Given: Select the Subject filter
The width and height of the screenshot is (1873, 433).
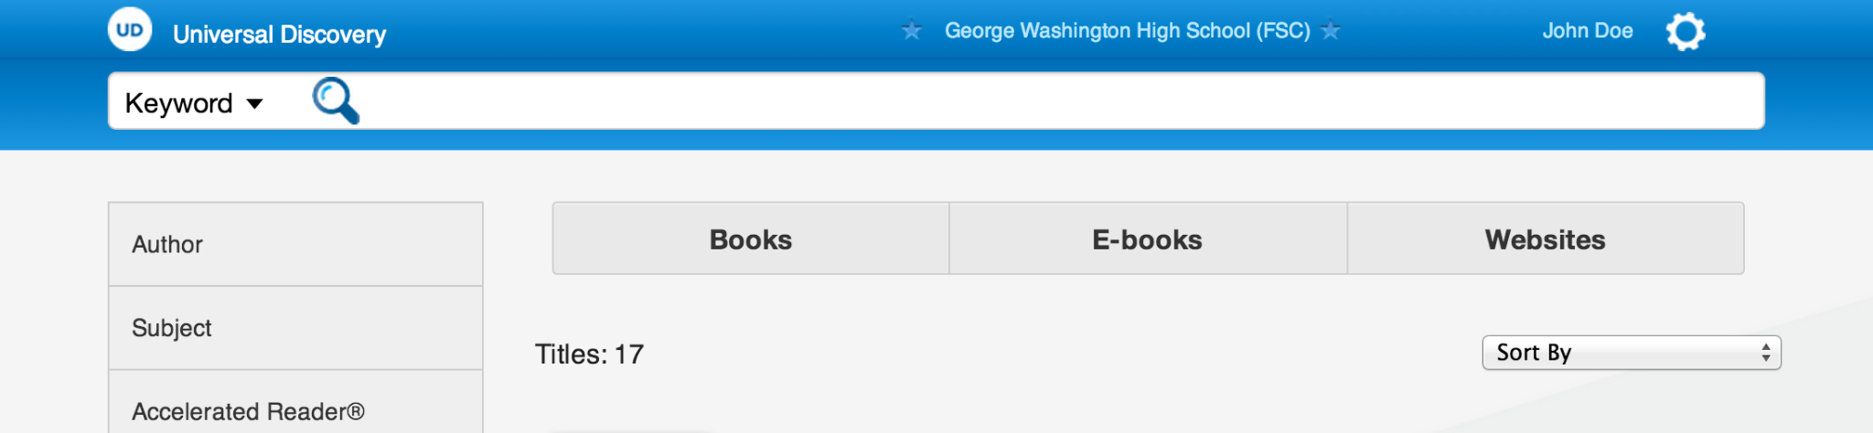Looking at the screenshot, I should pyautogui.click(x=295, y=328).
